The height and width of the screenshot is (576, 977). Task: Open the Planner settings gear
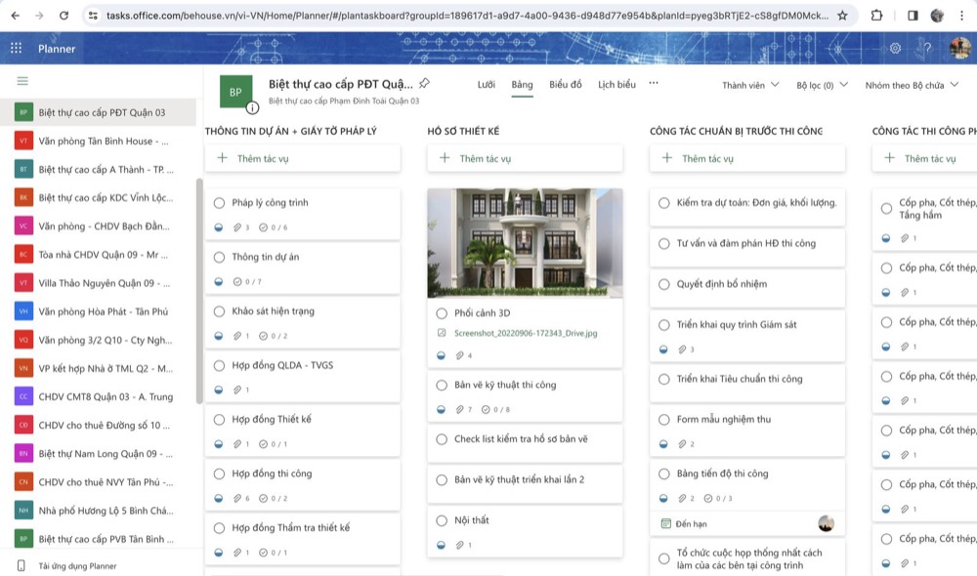[x=895, y=48]
